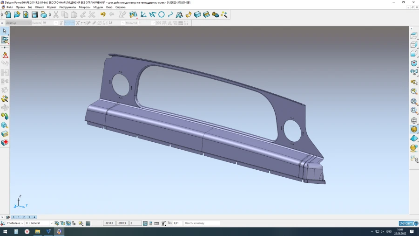The height and width of the screenshot is (236, 419).
Task: Open the Файл menu
Action: (9, 7)
